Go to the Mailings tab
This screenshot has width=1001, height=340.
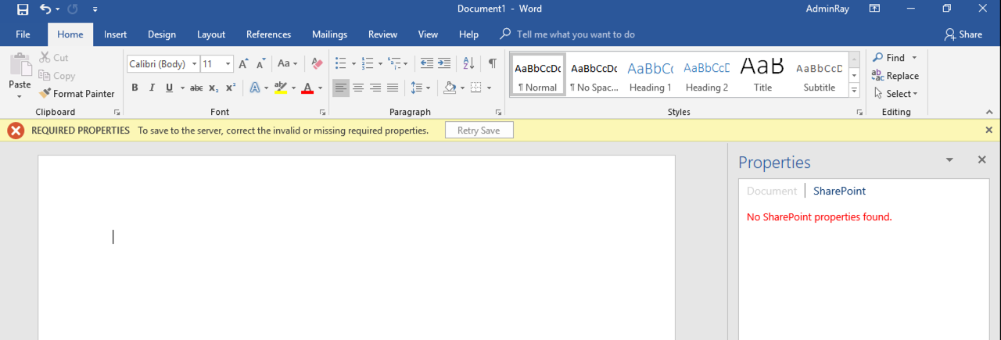pyautogui.click(x=330, y=34)
